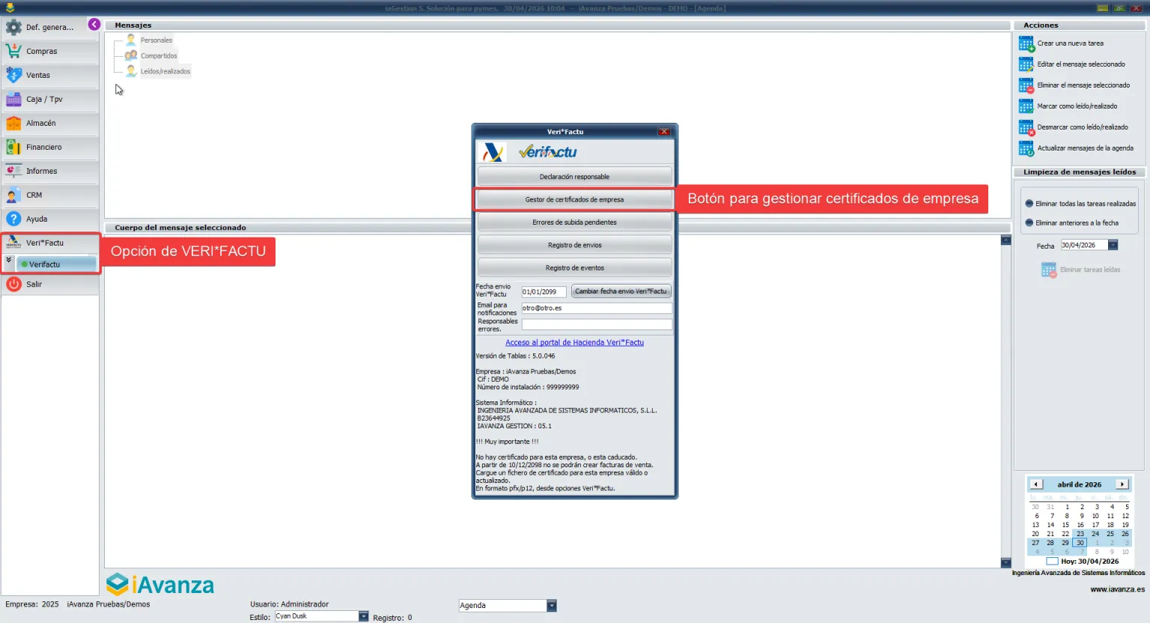Click the Compras shopping cart icon
The height and width of the screenshot is (623, 1150).
[13, 51]
